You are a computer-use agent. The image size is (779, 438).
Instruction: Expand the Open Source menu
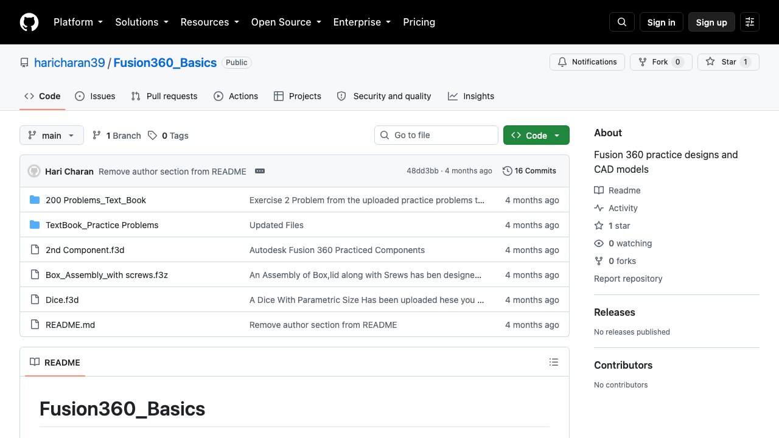pyautogui.click(x=285, y=22)
